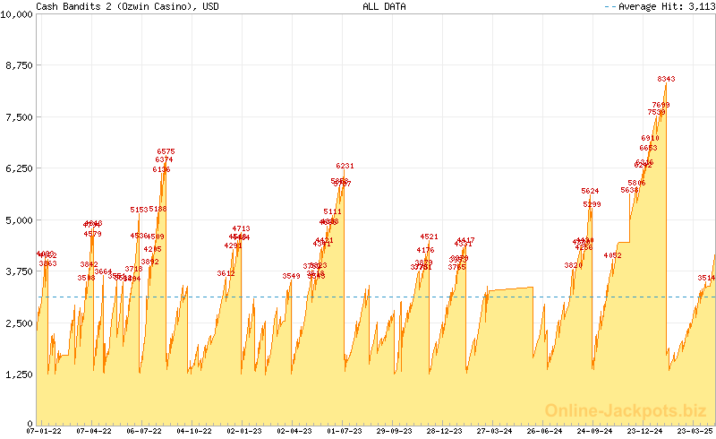Click the 07-01-22 date axis label
This screenshot has height=439, width=716.
pyautogui.click(x=43, y=431)
